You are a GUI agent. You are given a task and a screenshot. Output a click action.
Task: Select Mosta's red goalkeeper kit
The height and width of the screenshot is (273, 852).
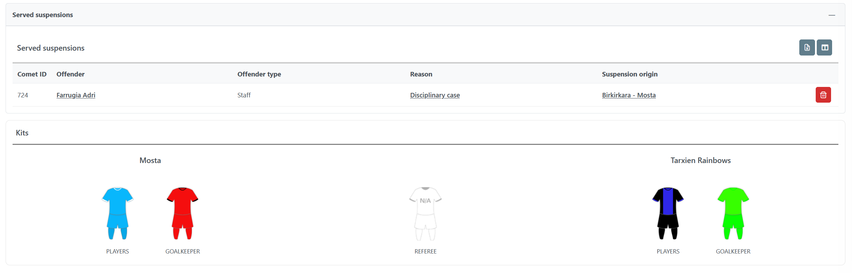[x=183, y=213]
